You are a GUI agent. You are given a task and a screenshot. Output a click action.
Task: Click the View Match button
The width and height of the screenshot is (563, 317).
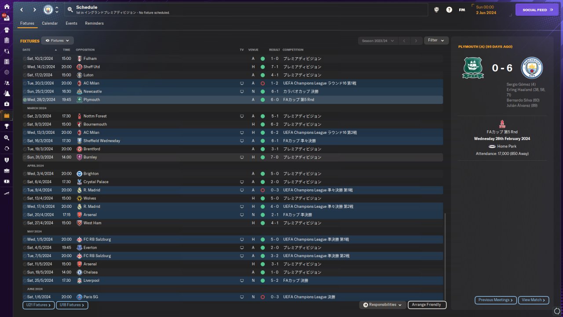point(534,300)
